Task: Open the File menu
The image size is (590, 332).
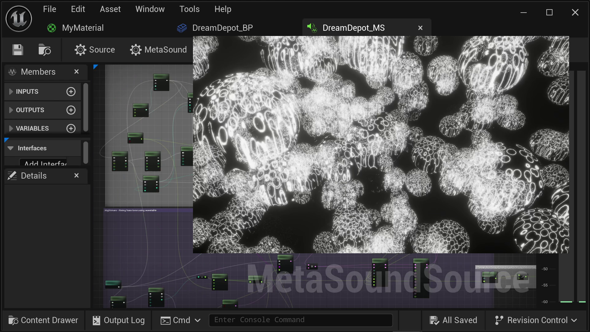Action: 49,9
